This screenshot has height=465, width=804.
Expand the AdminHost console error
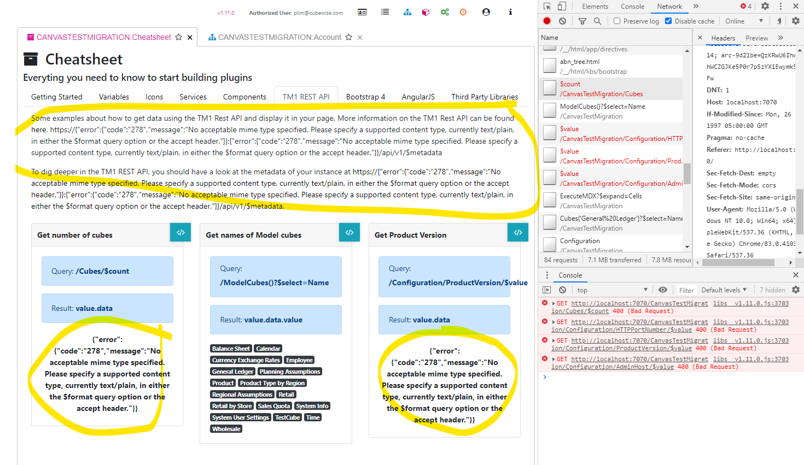pyautogui.click(x=554, y=359)
